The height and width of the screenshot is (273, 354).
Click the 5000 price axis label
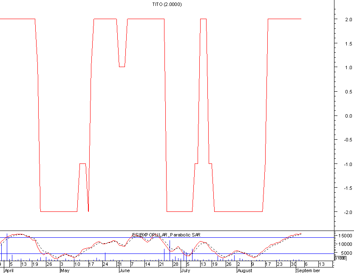point(346,253)
